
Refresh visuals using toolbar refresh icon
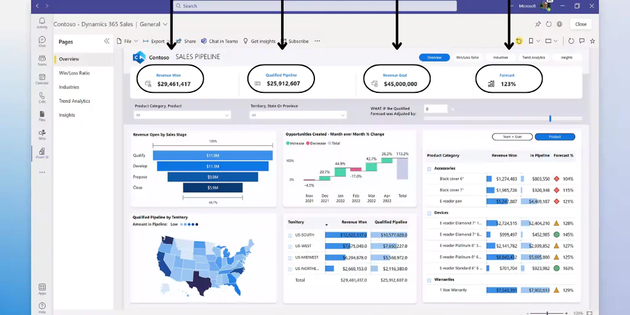click(571, 41)
